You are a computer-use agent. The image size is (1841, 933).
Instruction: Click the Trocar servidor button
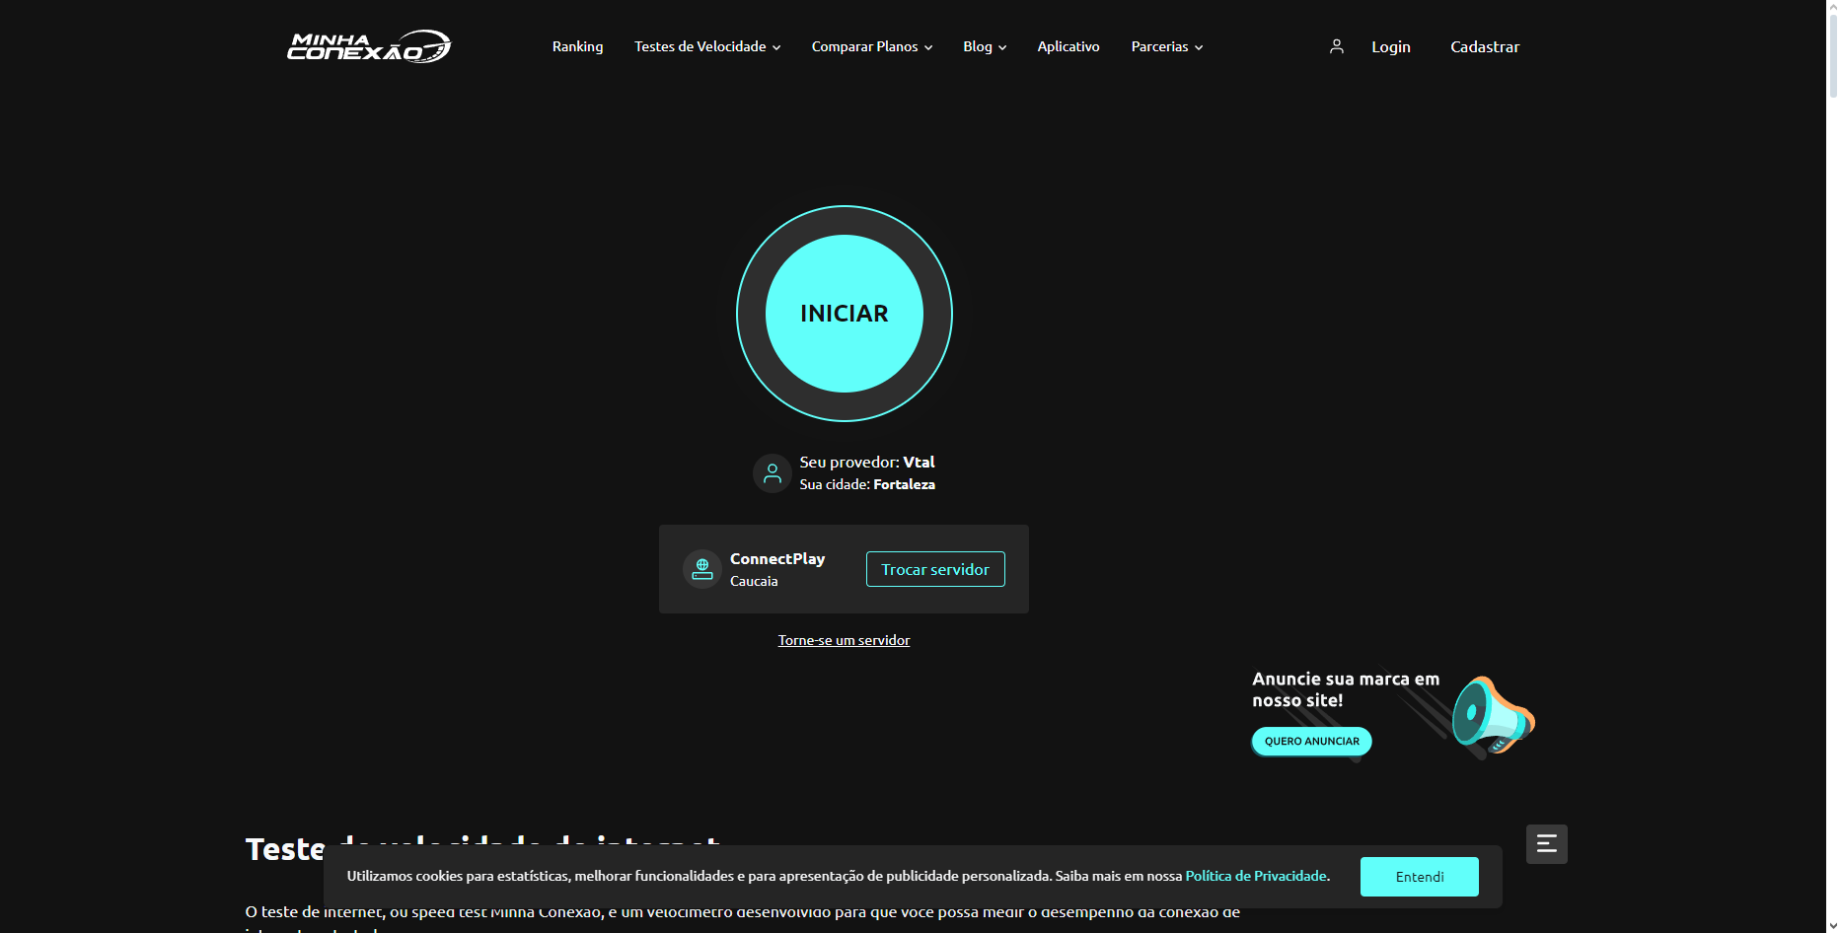pyautogui.click(x=935, y=569)
